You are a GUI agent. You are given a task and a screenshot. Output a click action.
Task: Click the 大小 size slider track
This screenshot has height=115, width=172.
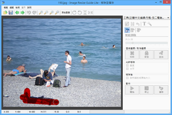146,43
